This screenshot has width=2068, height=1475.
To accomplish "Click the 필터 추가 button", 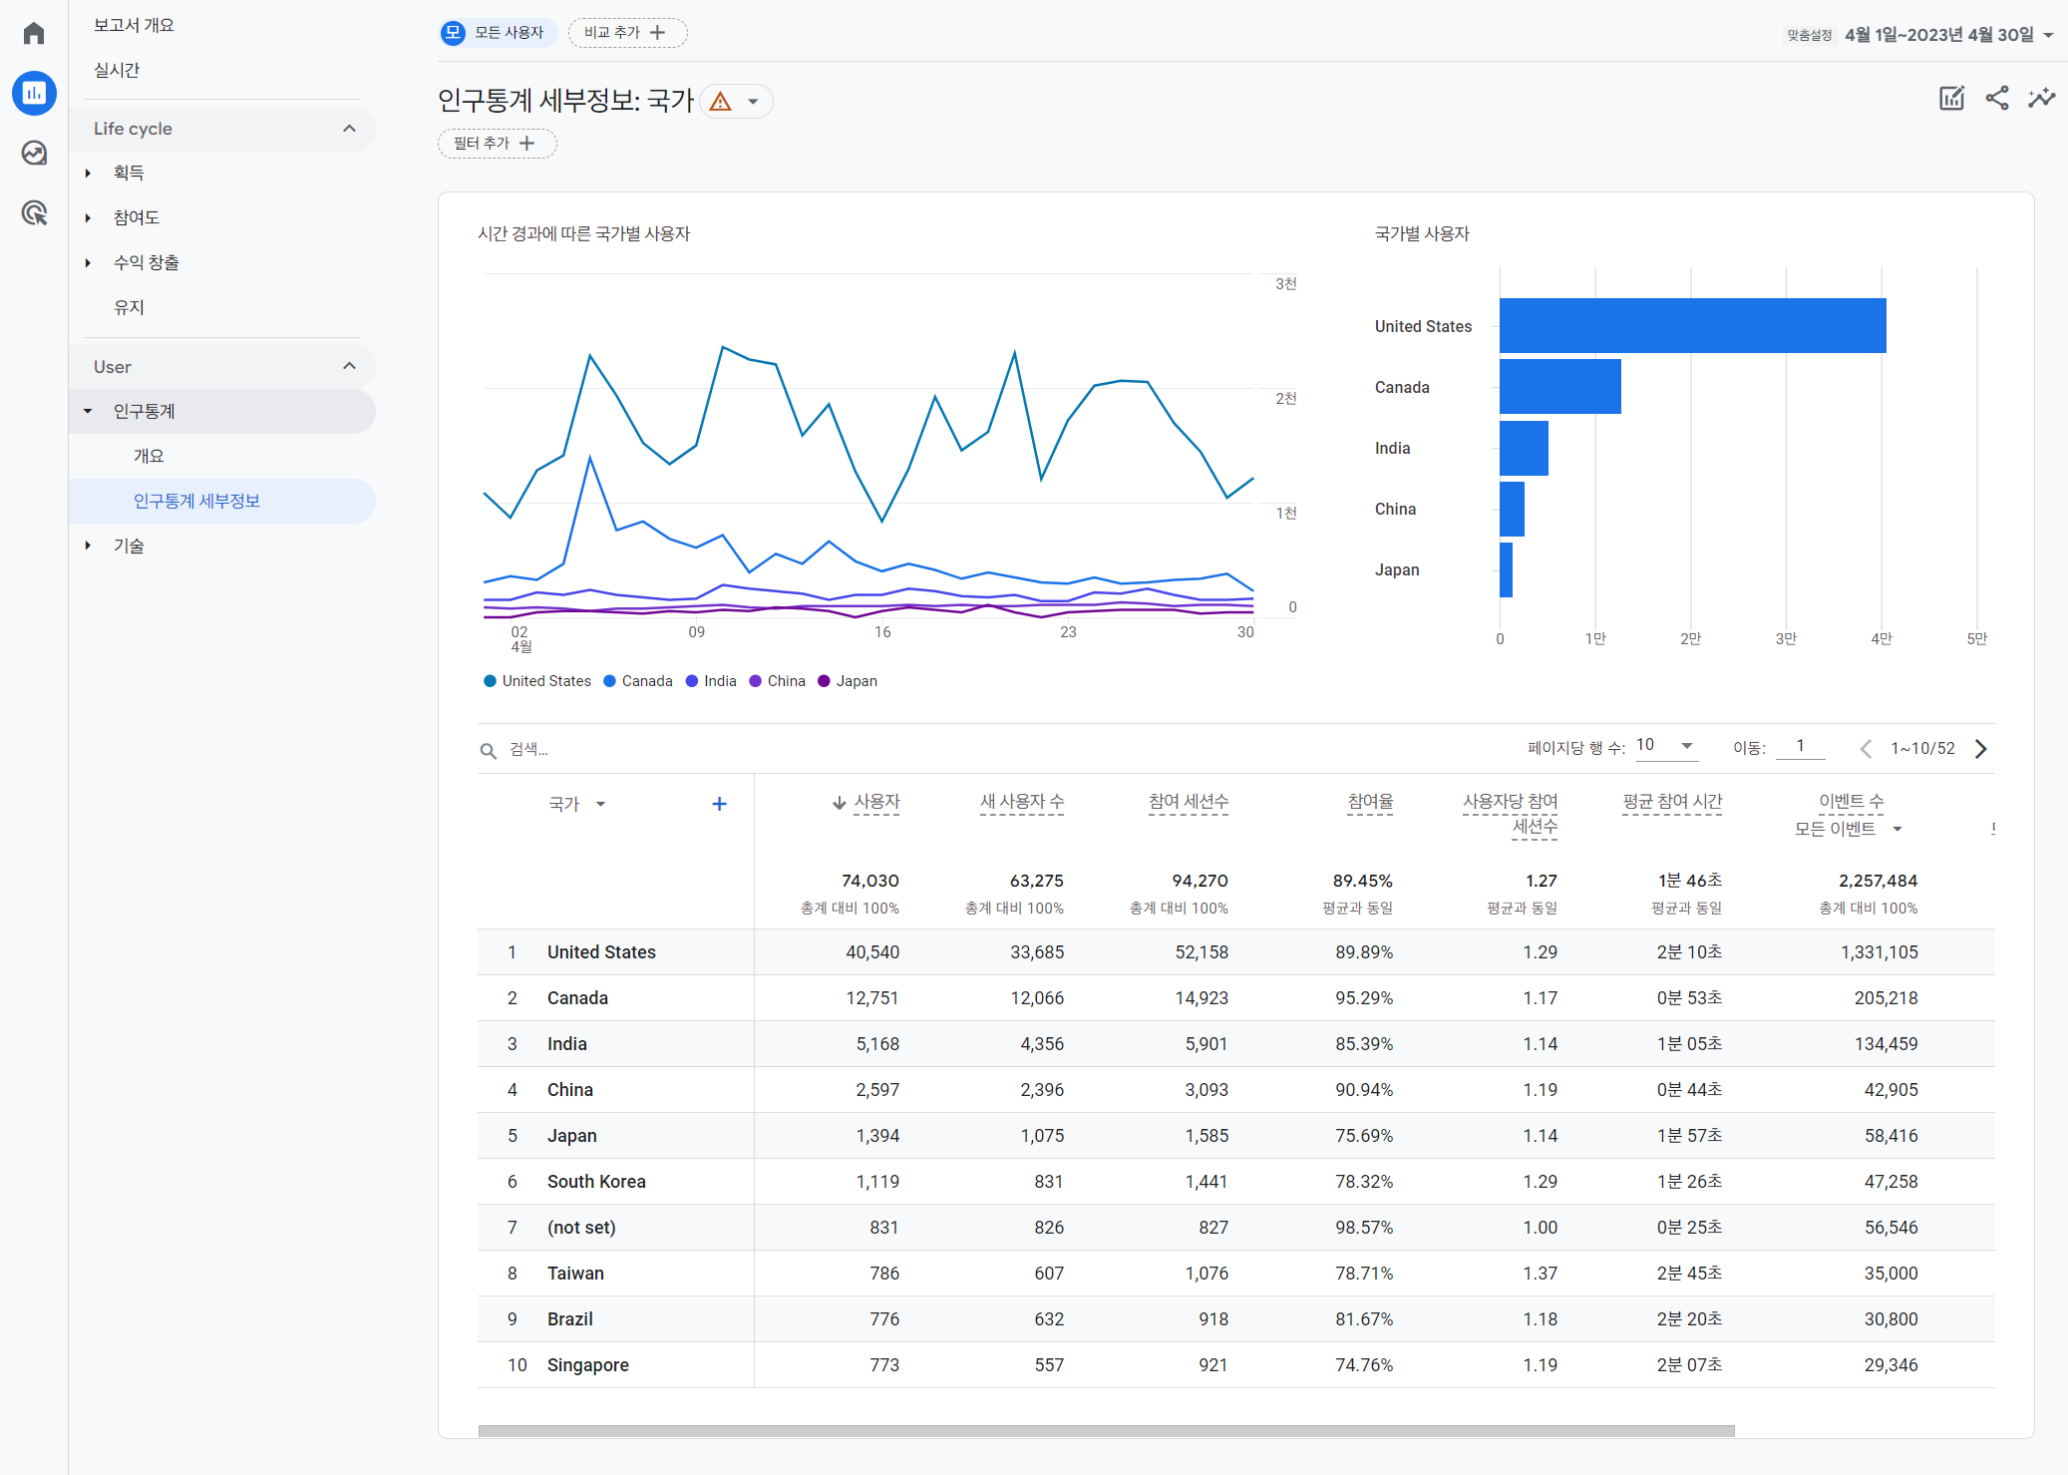I will [497, 144].
